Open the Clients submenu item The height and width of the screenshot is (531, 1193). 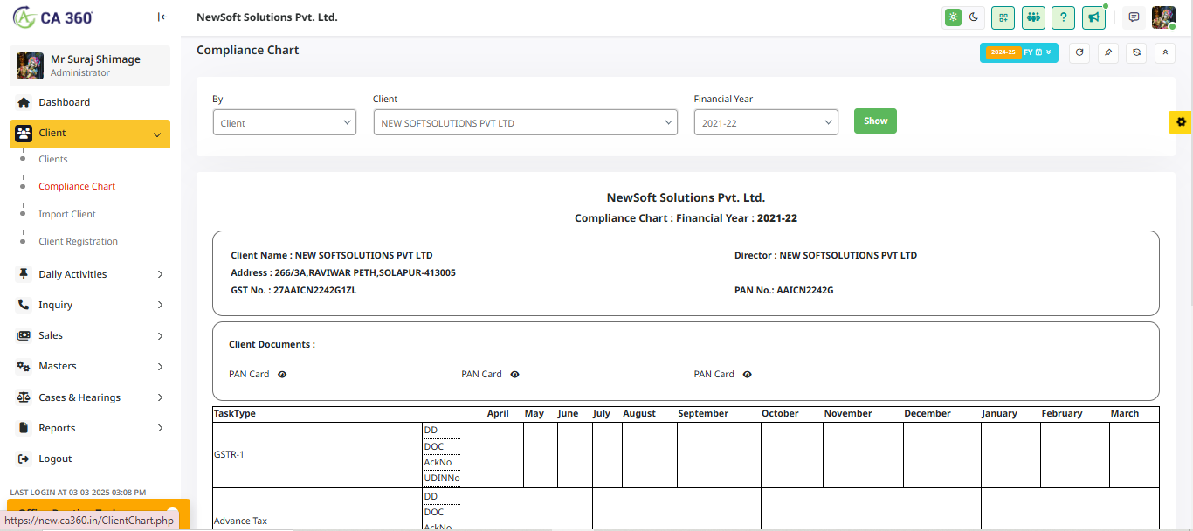(52, 159)
